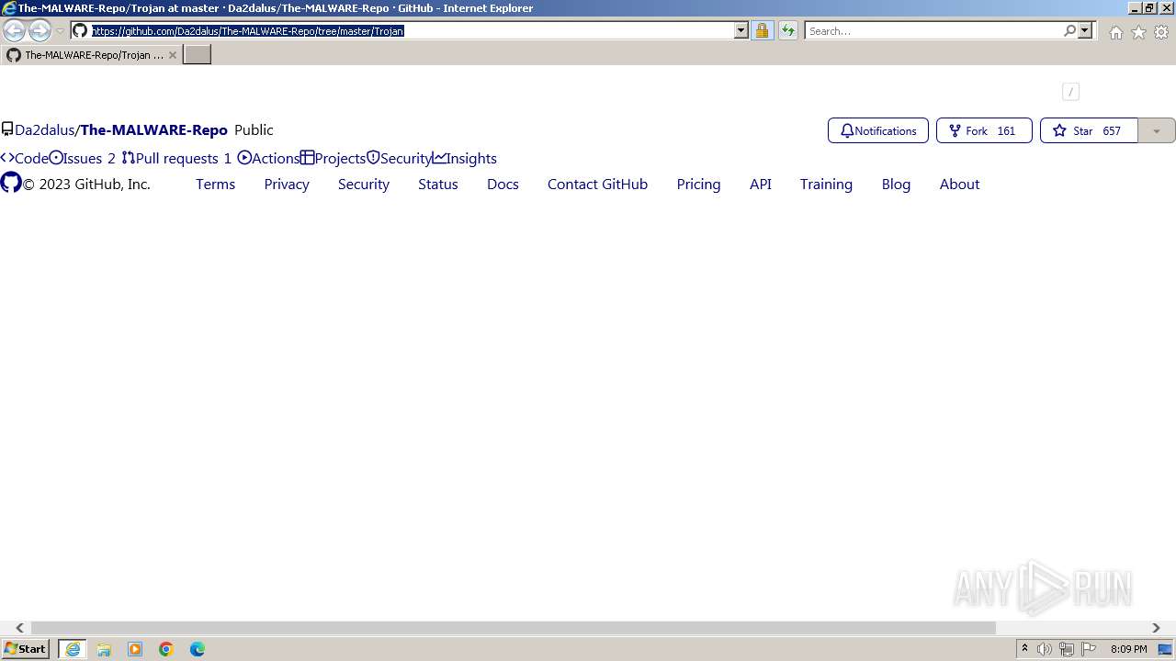Refresh the page using the green arrows icon

tap(787, 30)
